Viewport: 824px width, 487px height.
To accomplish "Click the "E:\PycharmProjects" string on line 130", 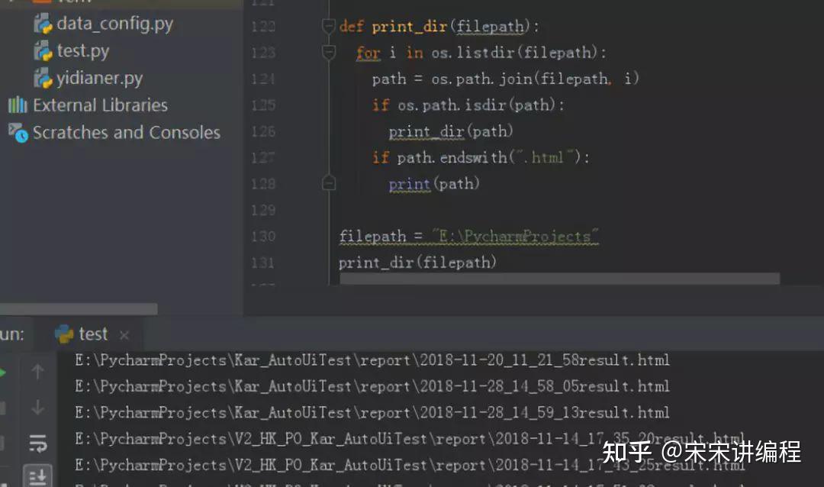I will 515,237.
